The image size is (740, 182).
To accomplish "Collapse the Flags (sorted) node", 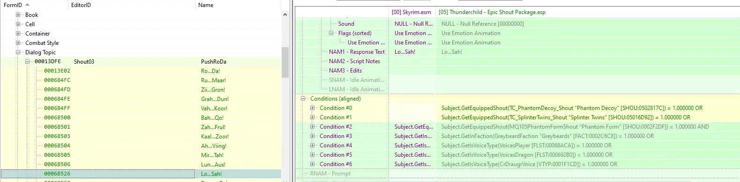I will tap(331, 33).
